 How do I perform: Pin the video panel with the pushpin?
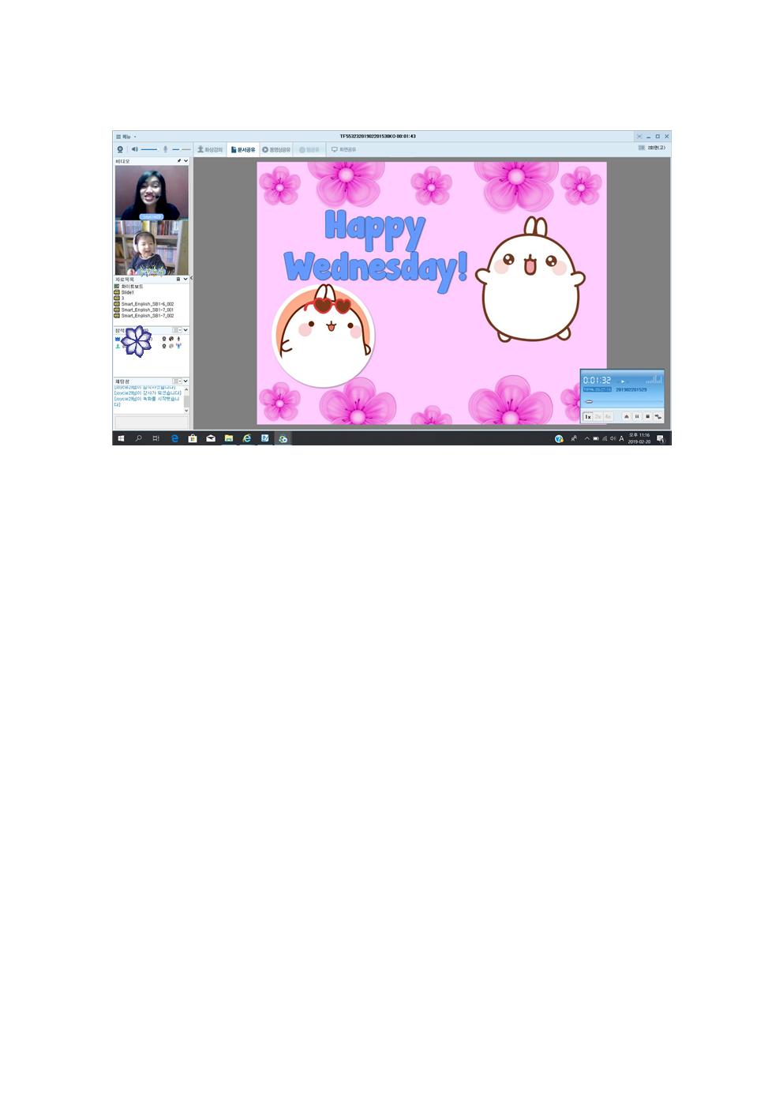tap(179, 161)
